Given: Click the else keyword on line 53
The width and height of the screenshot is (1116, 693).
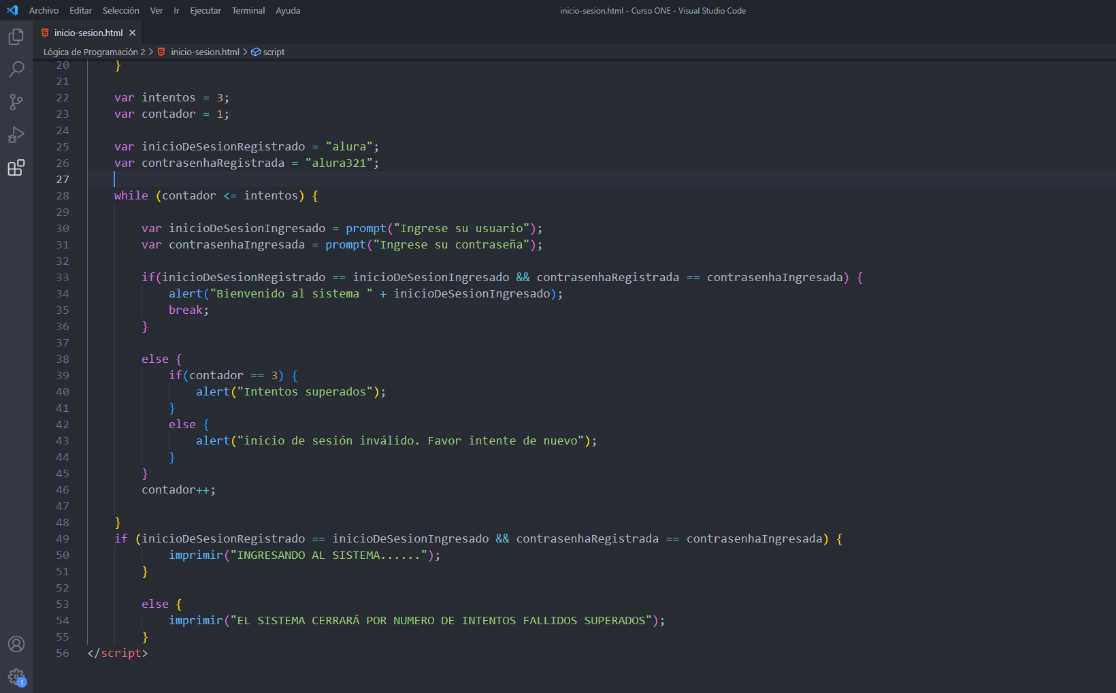Looking at the screenshot, I should (155, 605).
